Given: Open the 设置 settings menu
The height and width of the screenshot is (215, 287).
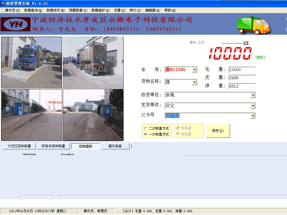Looking at the screenshot, I should 119,10.
